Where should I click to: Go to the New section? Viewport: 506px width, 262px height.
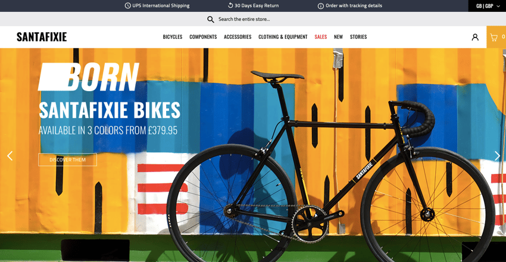pos(338,37)
